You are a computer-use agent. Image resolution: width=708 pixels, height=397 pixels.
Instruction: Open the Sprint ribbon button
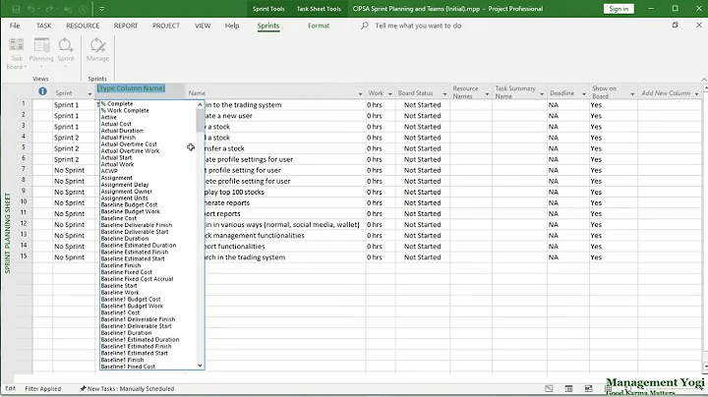tap(66, 53)
